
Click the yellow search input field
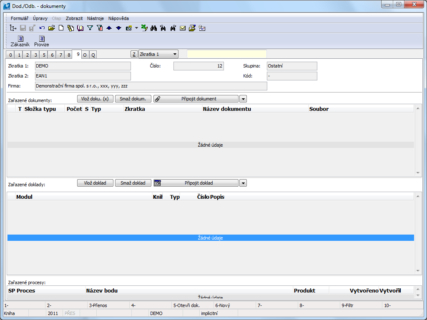tap(226, 54)
